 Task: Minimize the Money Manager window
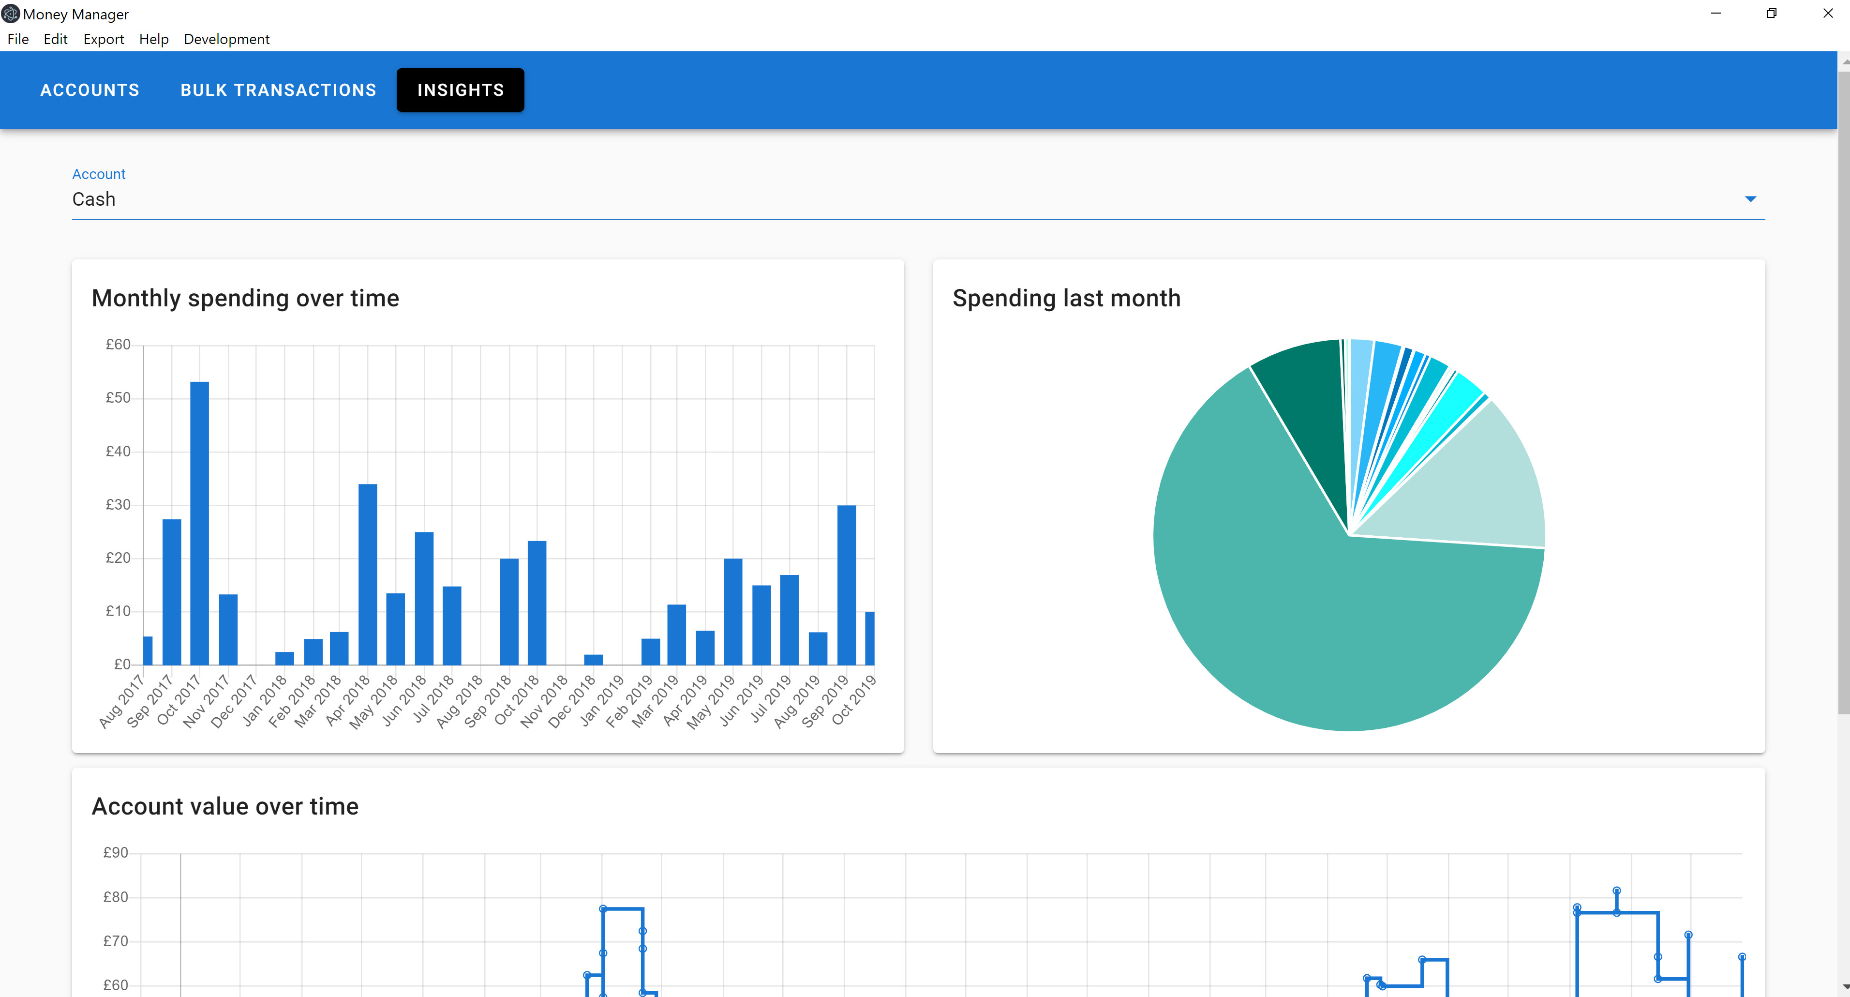click(x=1716, y=14)
